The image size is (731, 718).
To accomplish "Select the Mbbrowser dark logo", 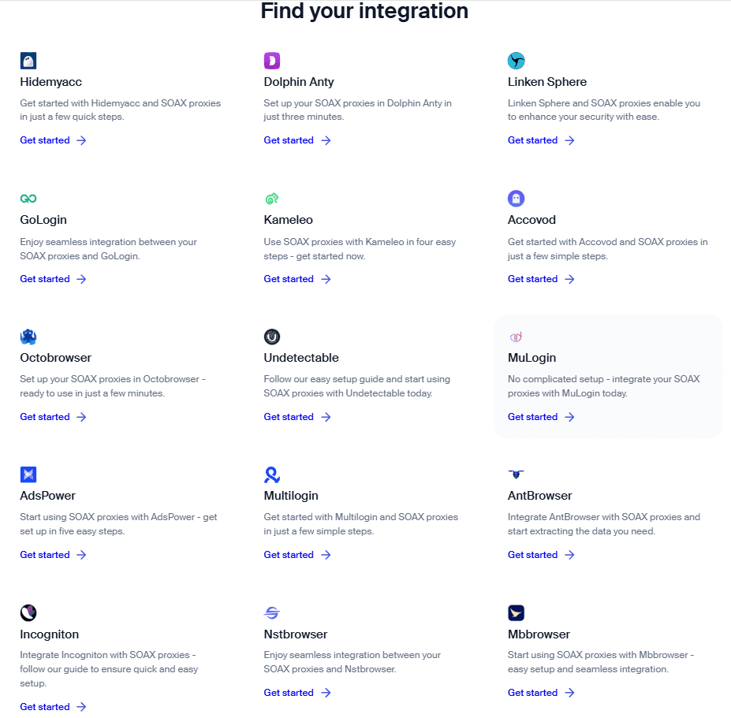I will tap(516, 612).
